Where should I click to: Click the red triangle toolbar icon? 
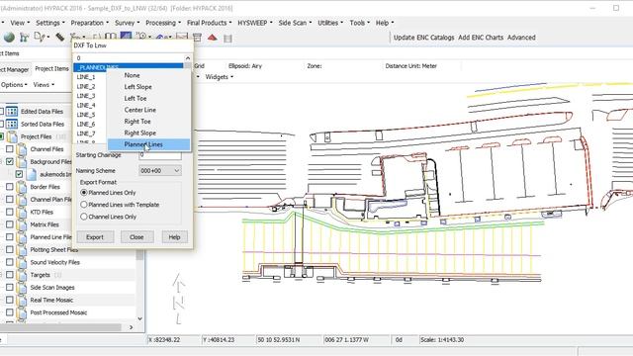click(x=213, y=38)
